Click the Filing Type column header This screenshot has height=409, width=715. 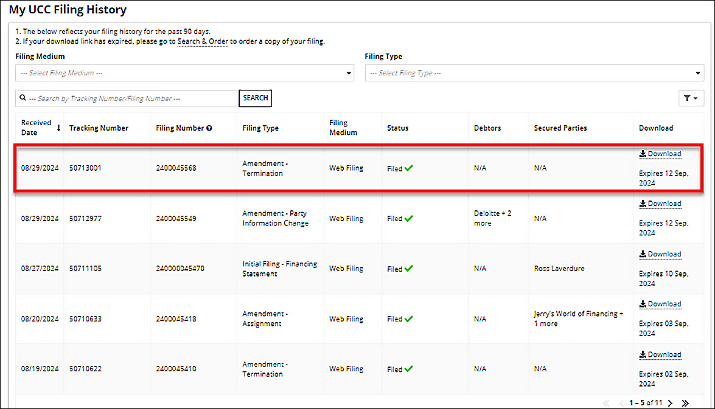[260, 128]
